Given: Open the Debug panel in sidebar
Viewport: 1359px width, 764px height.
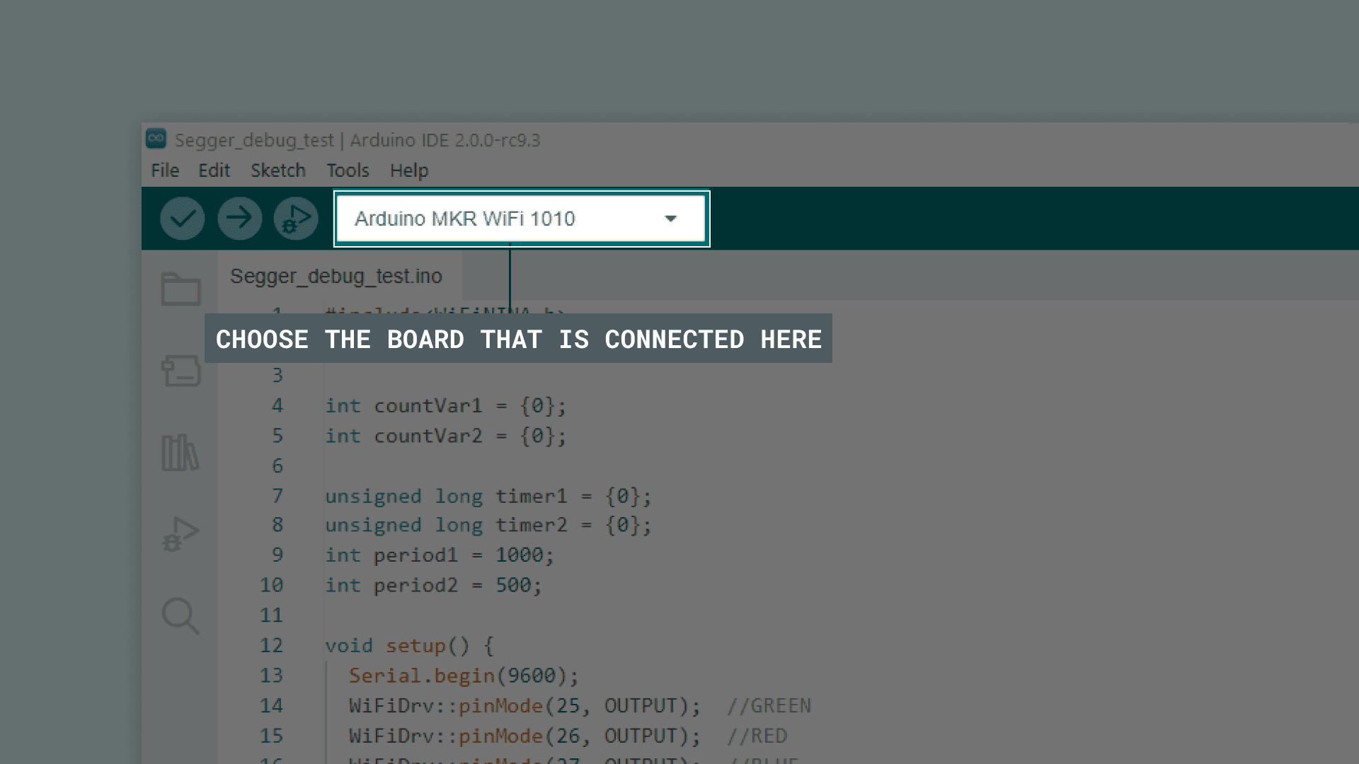Looking at the screenshot, I should [180, 534].
